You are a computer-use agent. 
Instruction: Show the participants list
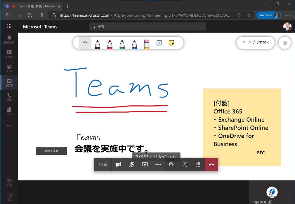[198, 165]
